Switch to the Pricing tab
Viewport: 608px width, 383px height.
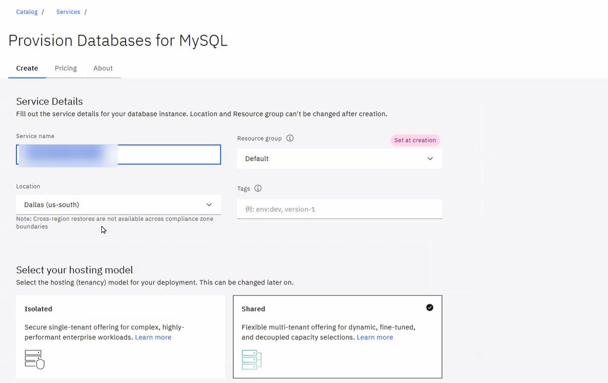click(66, 68)
